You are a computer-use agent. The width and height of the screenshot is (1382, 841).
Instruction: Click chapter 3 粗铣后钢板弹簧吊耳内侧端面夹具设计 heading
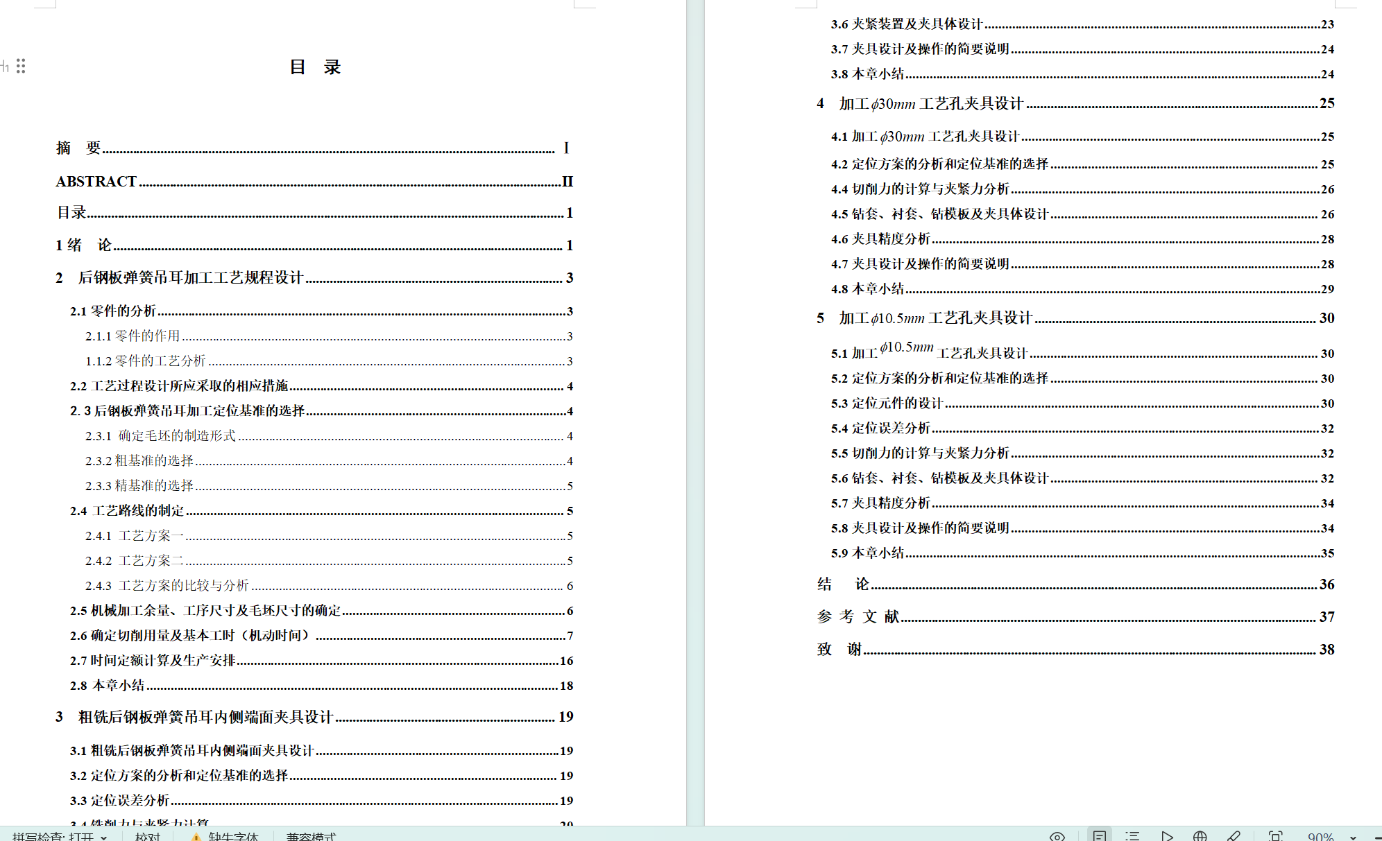point(314,717)
